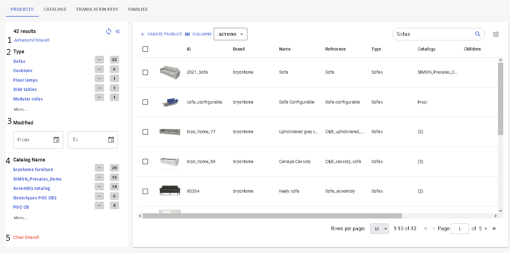Click the scroll right arrow of table
The image size is (510, 253).
pyautogui.click(x=496, y=216)
